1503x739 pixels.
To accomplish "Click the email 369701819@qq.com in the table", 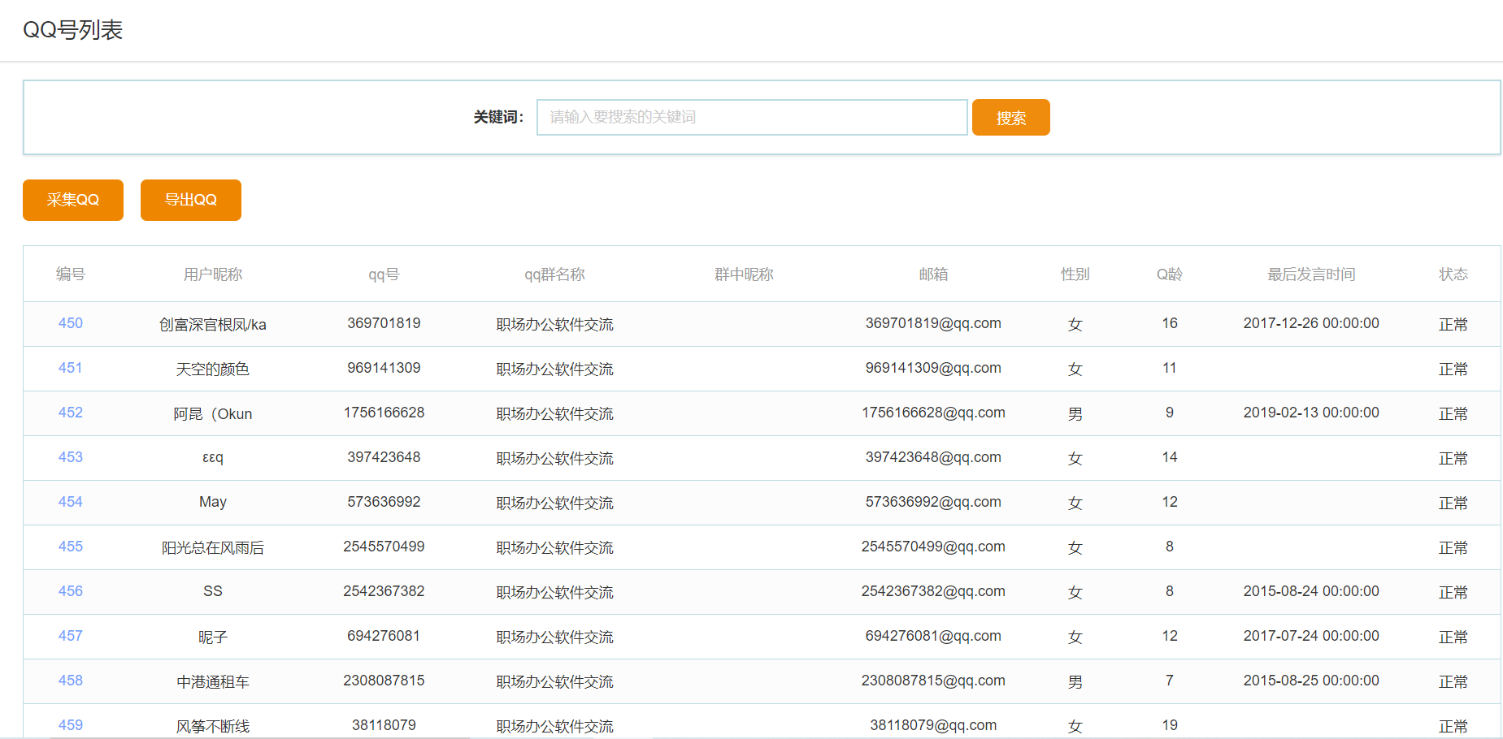I will click(x=933, y=322).
